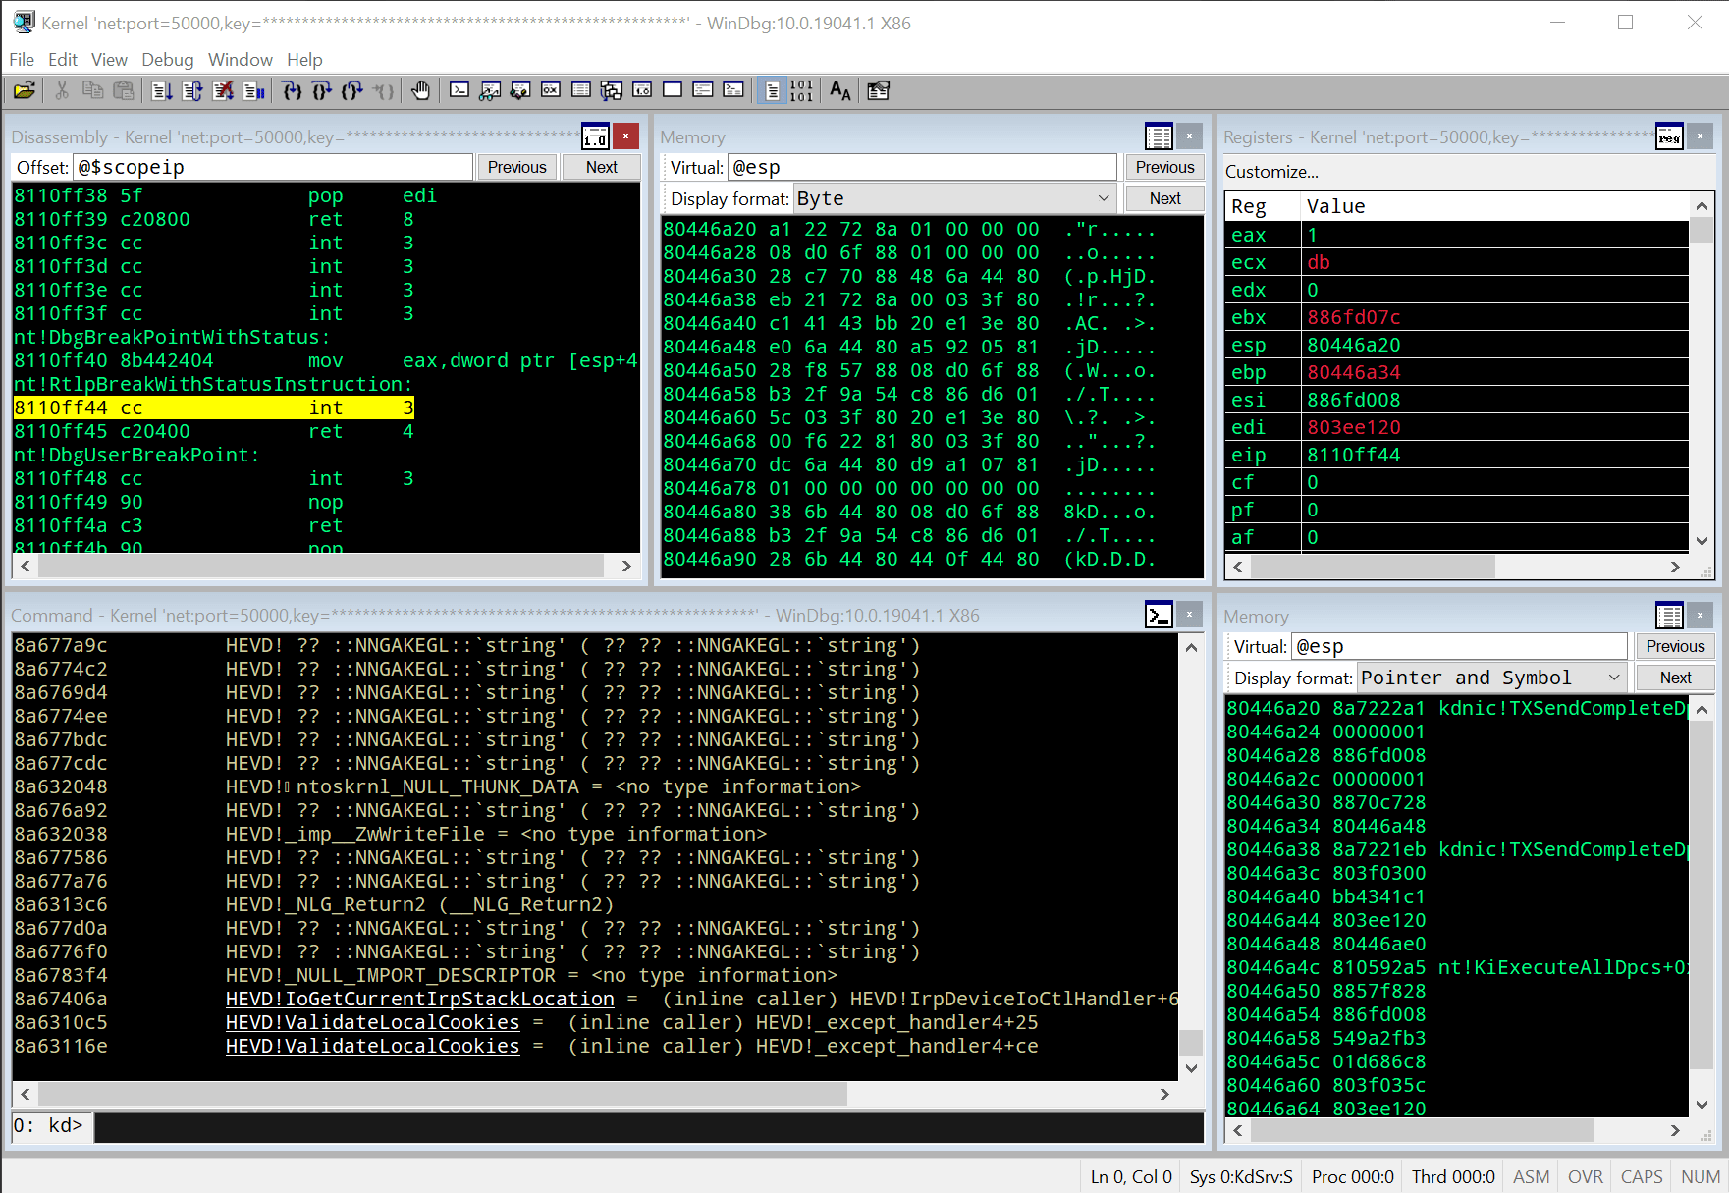The height and width of the screenshot is (1193, 1729).
Task: Expand the Pointer and Symbol format dropdown
Action: click(x=1613, y=678)
